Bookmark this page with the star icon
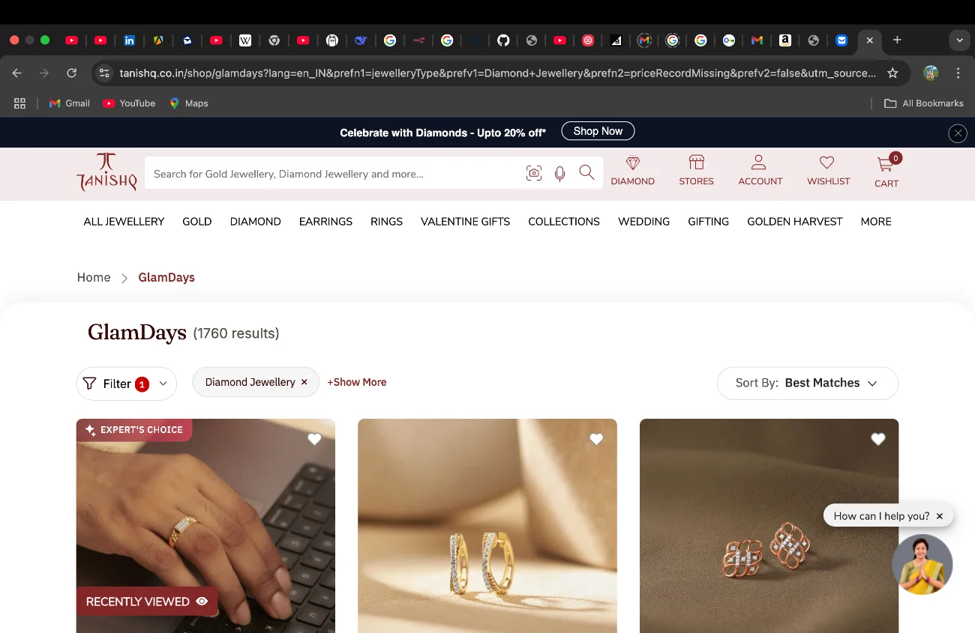Viewport: 975px width, 633px height. pos(892,73)
